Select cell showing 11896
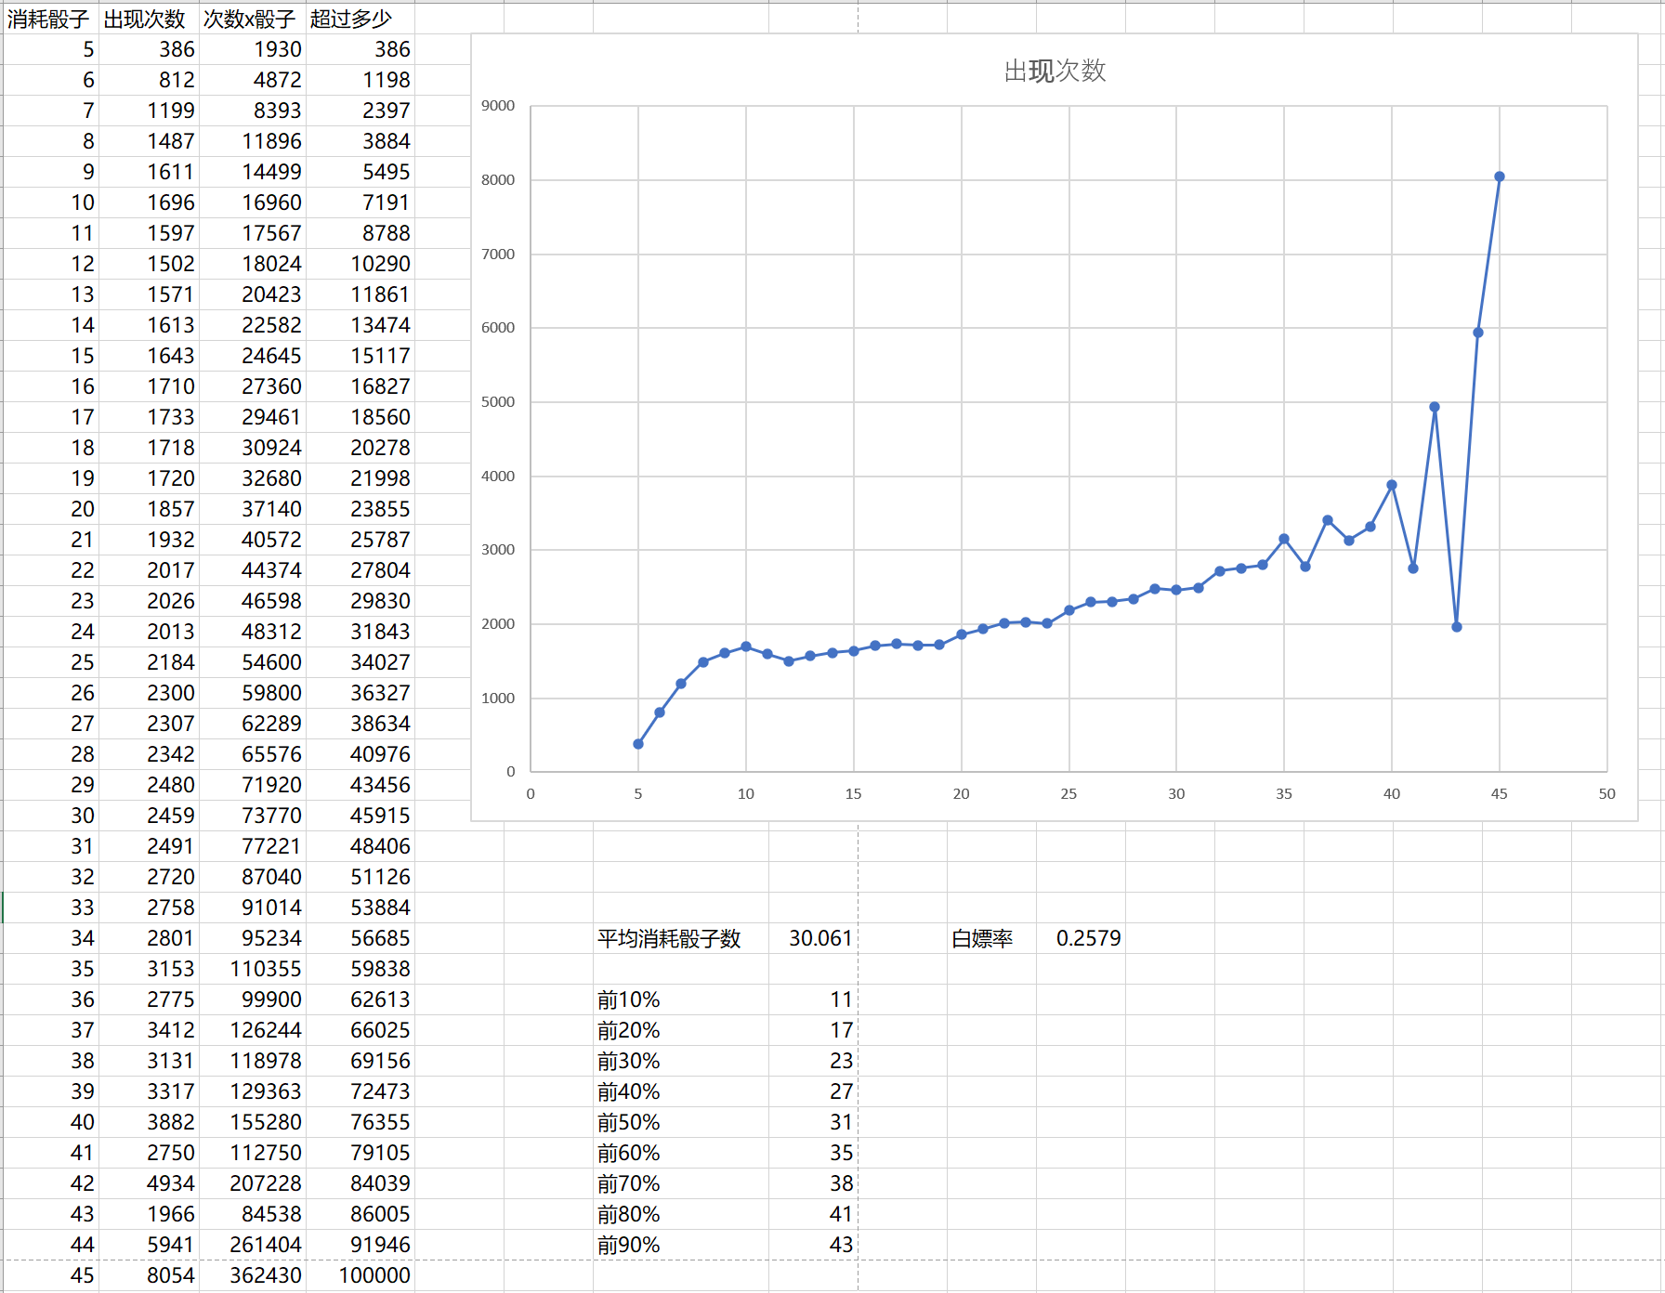The width and height of the screenshot is (1665, 1293). pos(252,141)
